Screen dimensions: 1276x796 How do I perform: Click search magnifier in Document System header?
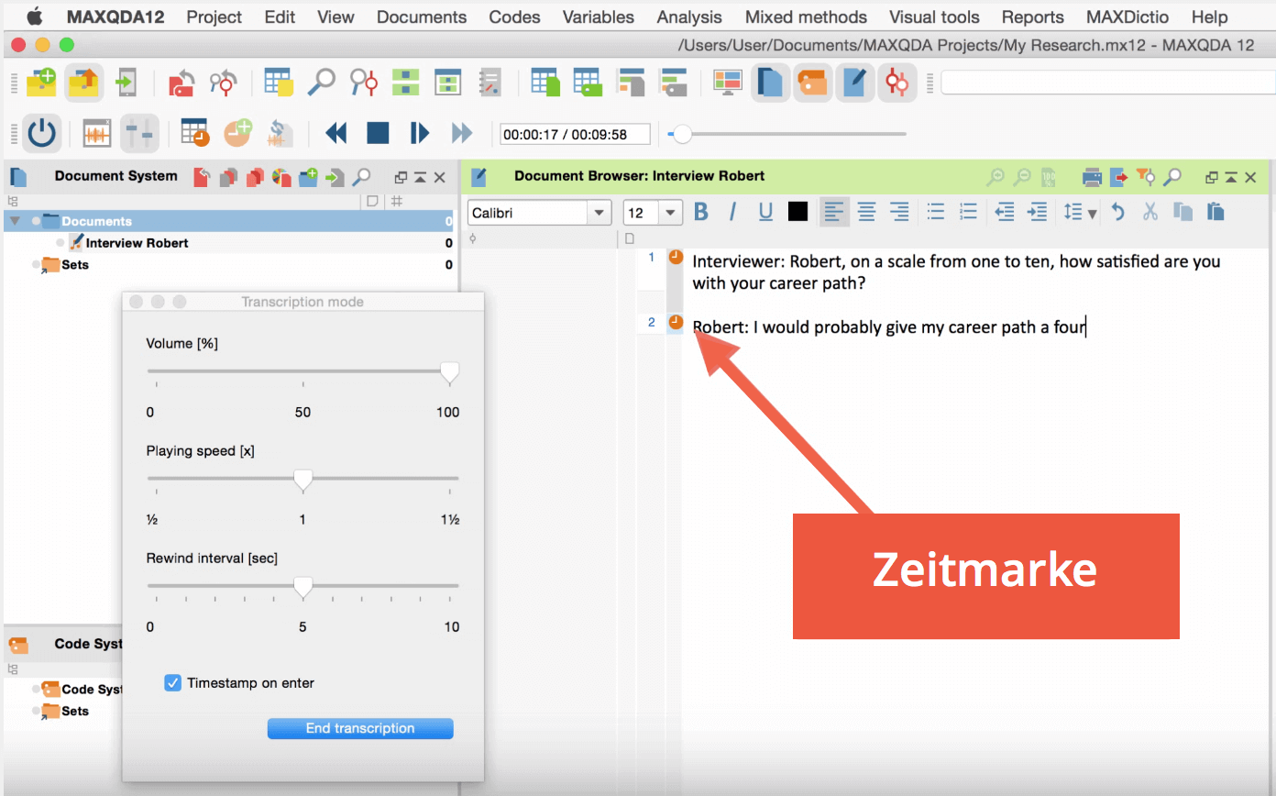(x=363, y=177)
